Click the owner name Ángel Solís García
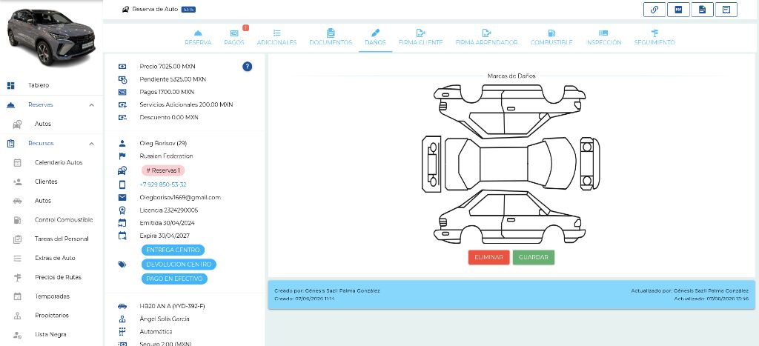 click(165, 319)
